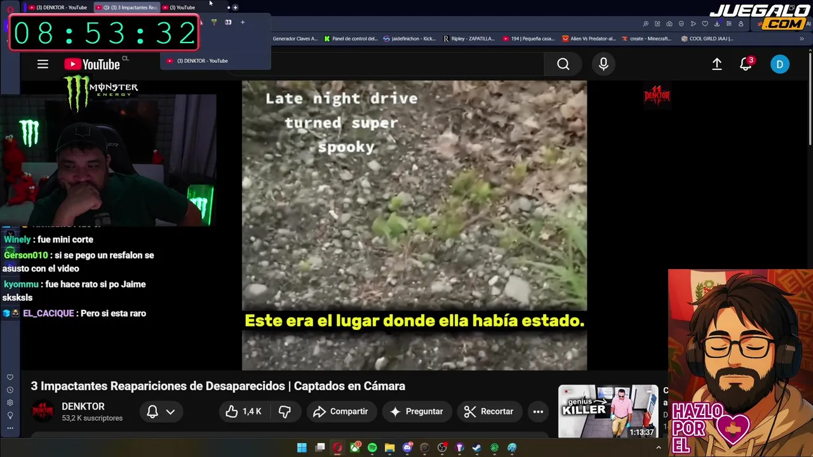813x457 pixels.
Task: Open YouTube notifications bell with badge
Action: click(x=746, y=64)
